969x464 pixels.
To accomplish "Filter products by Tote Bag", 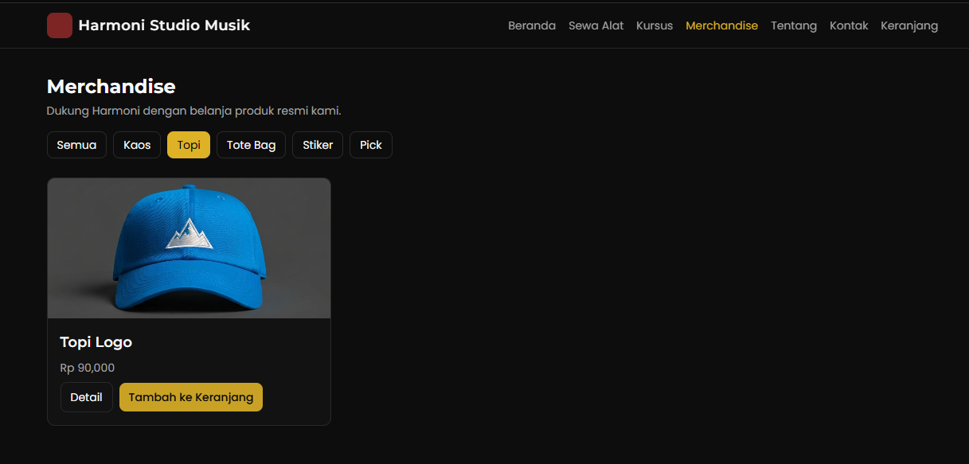I will pyautogui.click(x=251, y=145).
